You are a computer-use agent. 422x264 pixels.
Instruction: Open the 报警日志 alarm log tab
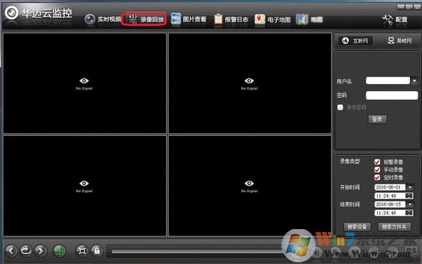(x=231, y=19)
